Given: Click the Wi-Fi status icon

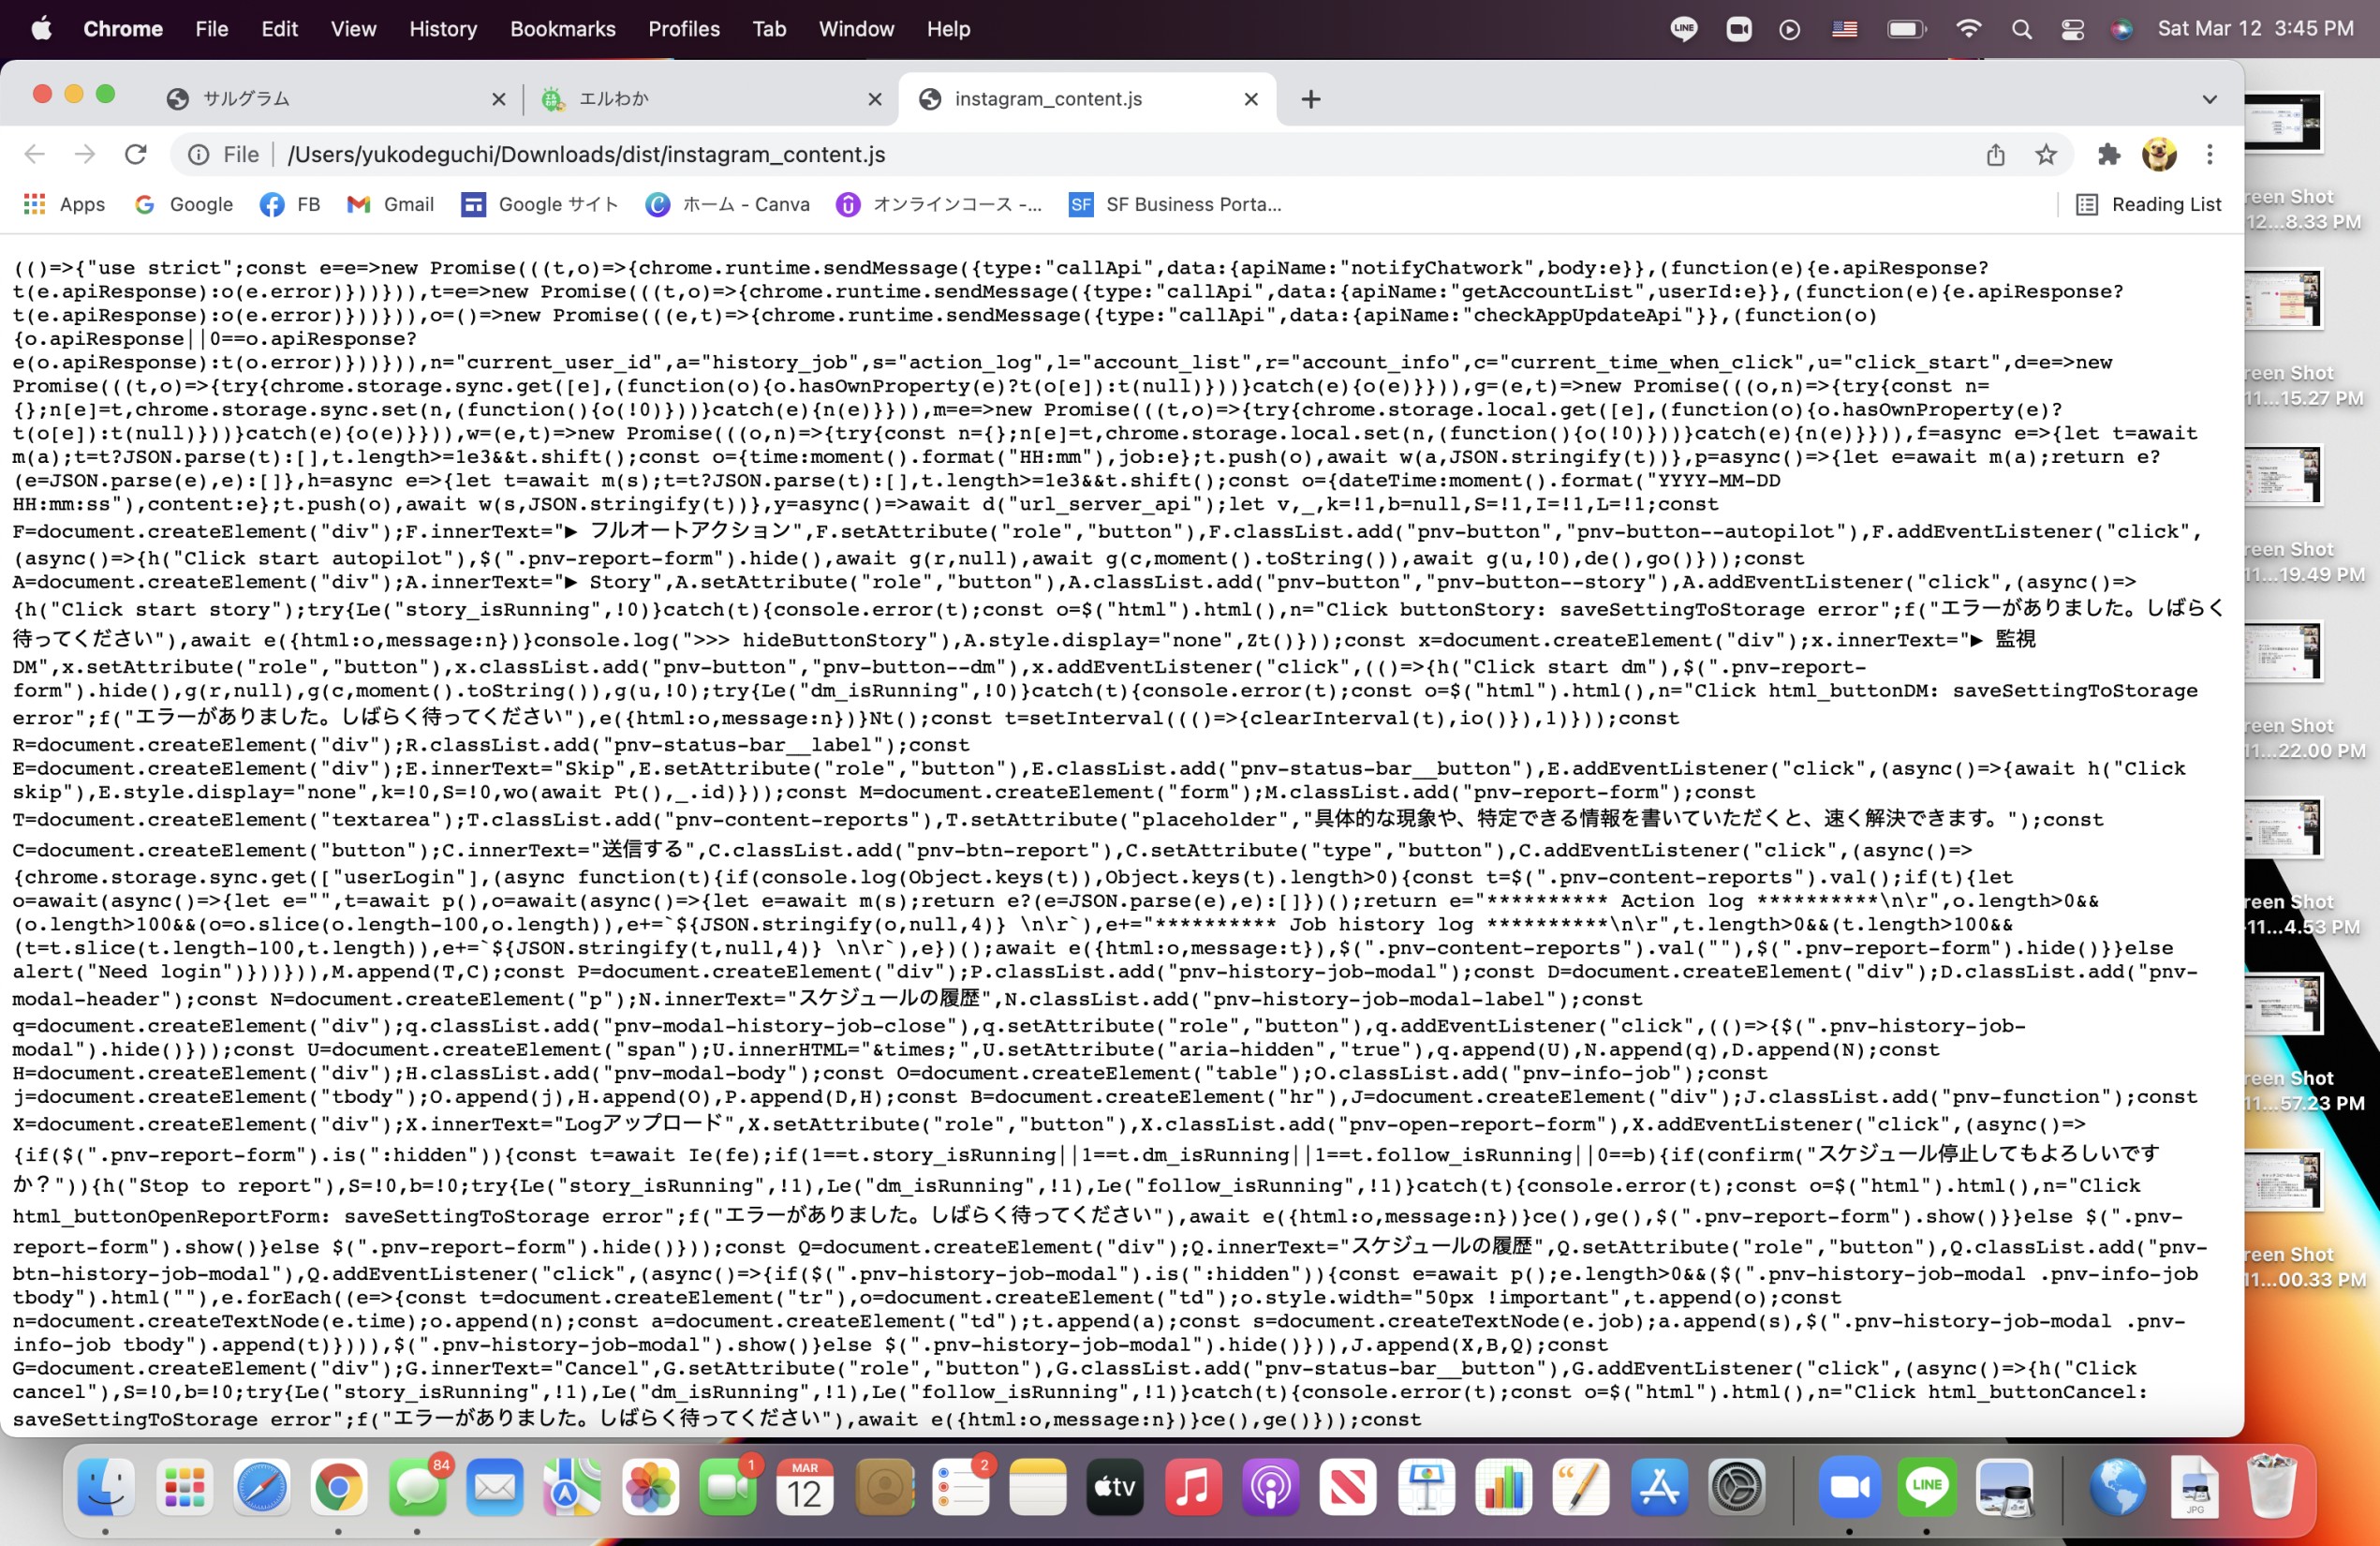Looking at the screenshot, I should (x=1968, y=29).
